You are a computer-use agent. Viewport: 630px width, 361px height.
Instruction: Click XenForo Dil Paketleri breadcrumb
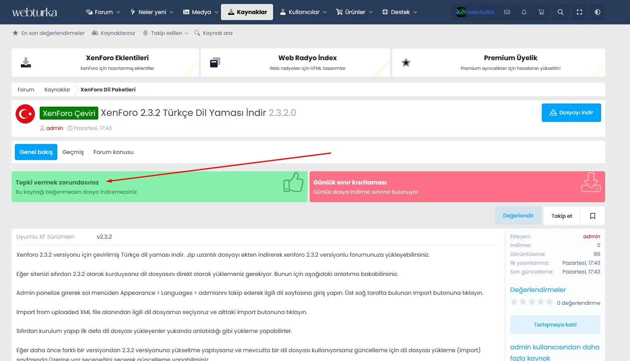[108, 89]
